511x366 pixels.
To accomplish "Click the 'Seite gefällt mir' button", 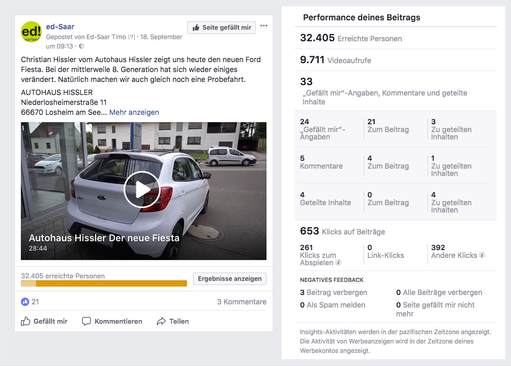I will click(222, 28).
